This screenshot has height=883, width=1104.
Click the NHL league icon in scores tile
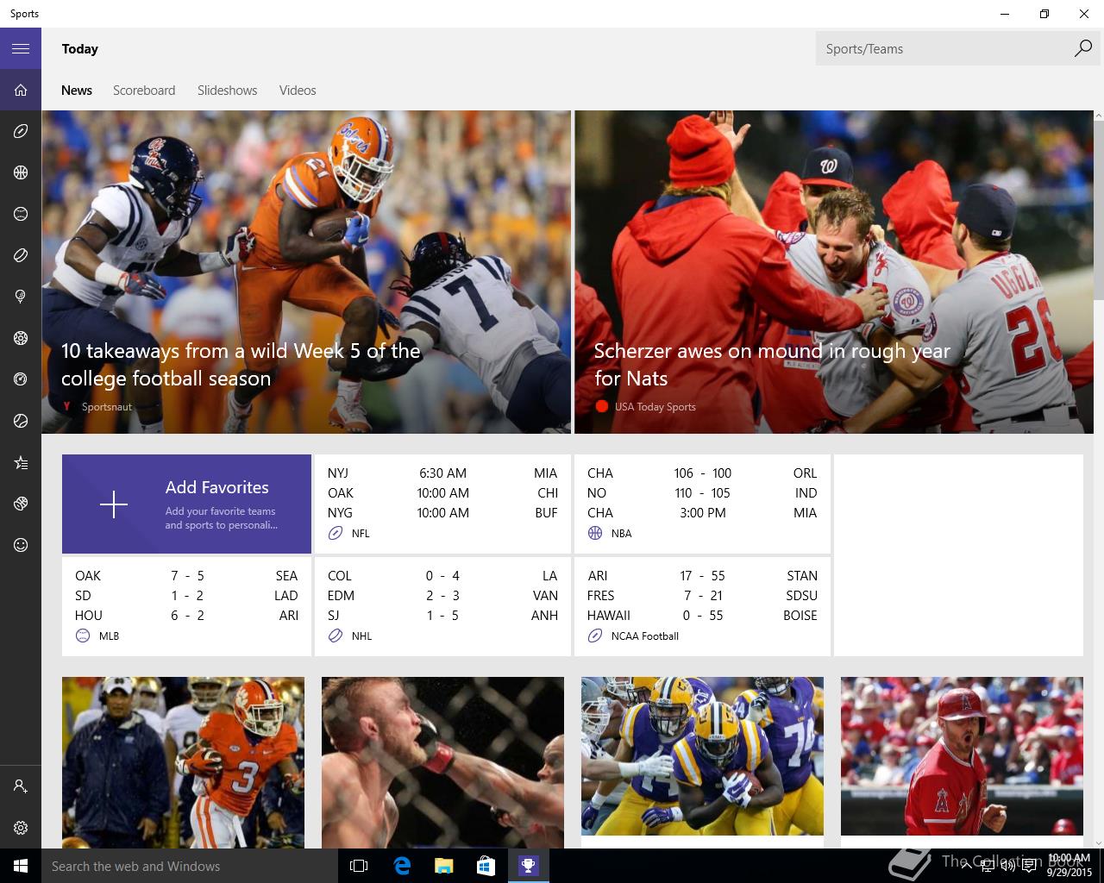click(x=336, y=636)
